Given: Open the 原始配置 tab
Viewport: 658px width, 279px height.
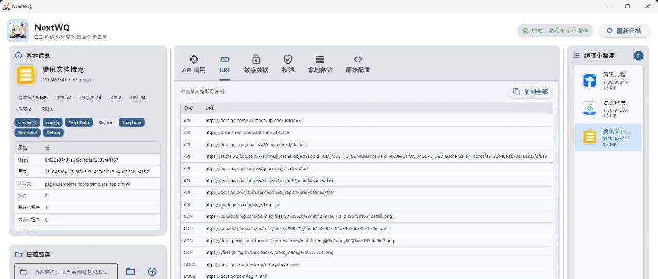Looking at the screenshot, I should pyautogui.click(x=358, y=64).
